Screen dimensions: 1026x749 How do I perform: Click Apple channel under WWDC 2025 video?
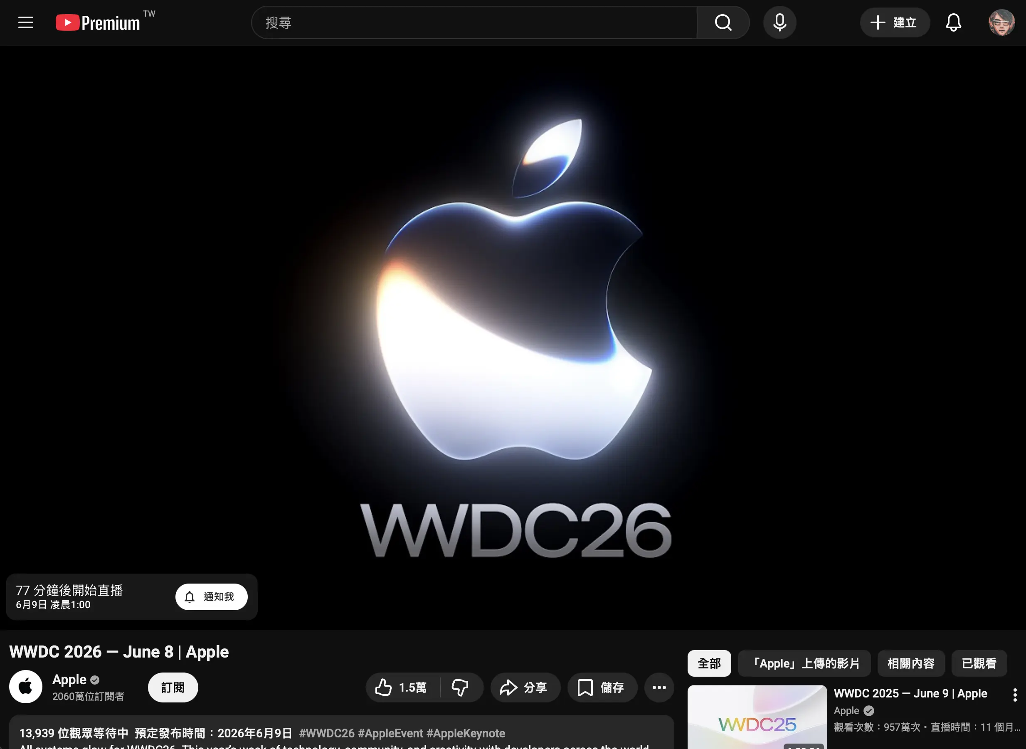coord(846,710)
